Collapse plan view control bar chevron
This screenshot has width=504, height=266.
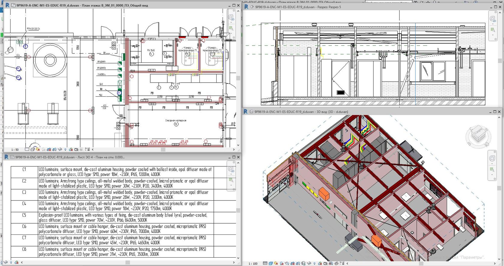pyautogui.click(x=93, y=149)
